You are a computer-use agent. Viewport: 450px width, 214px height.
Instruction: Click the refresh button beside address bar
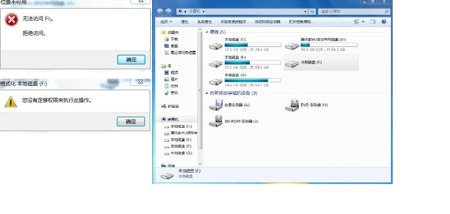pos(312,12)
